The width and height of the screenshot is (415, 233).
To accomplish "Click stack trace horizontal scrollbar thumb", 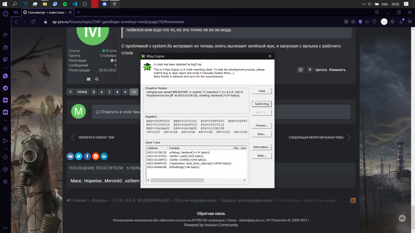I will tap(177, 180).
